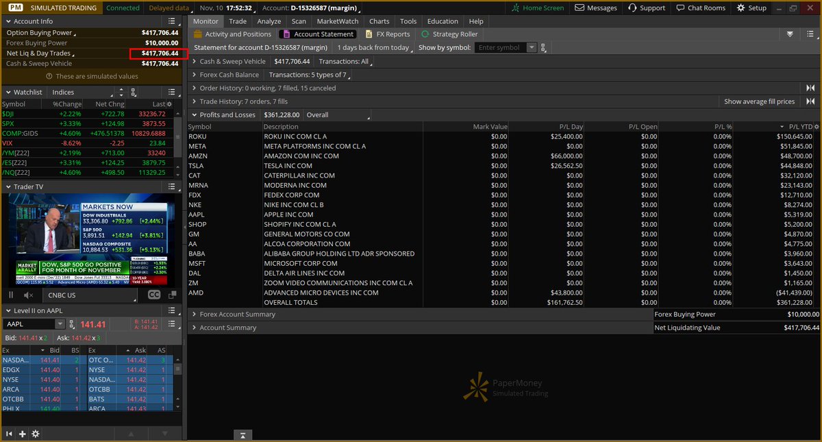Open the FX Reports subtab
The image size is (822, 442).
click(388, 34)
